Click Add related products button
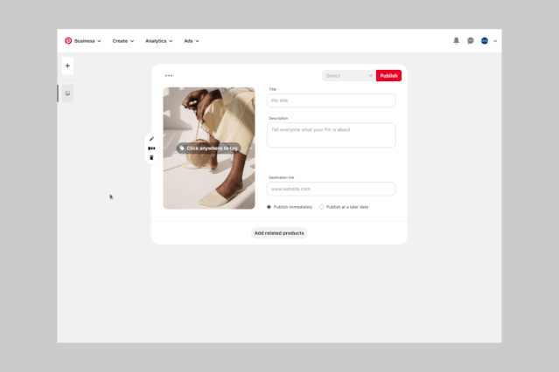 [x=279, y=233]
